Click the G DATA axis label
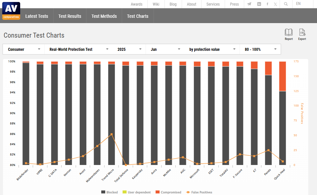317x195 pixels. 53,173
